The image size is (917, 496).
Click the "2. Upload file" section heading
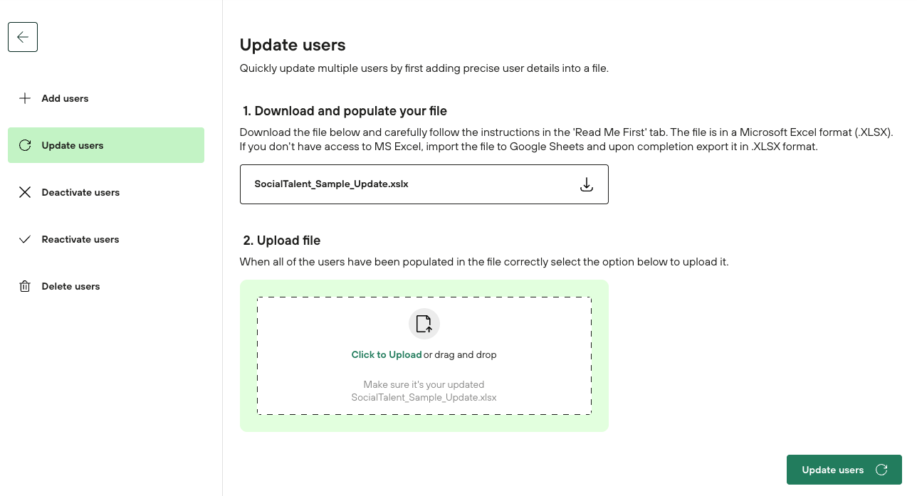tap(281, 241)
